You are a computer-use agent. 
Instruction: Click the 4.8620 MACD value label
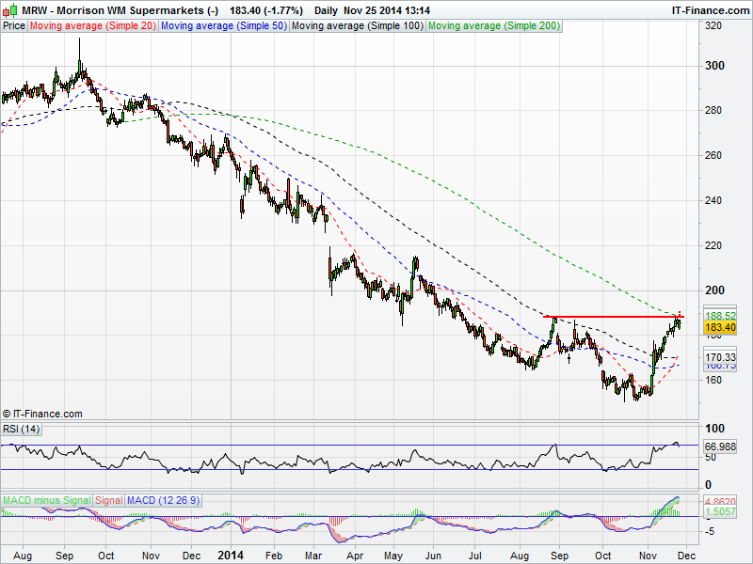click(719, 503)
